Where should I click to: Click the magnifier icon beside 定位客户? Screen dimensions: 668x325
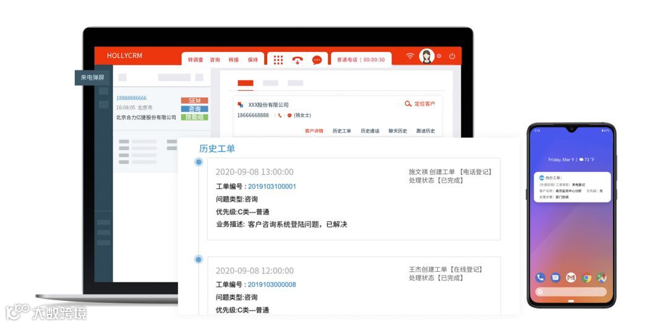click(408, 104)
